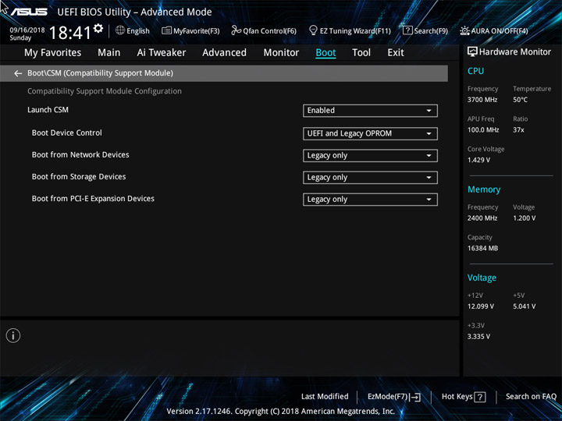562x421 pixels.
Task: Switch to EzMode(F7) label
Action: [x=388, y=397]
